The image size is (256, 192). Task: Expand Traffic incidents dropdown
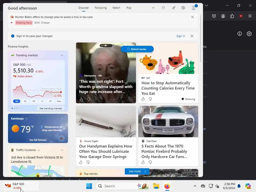[38, 150]
